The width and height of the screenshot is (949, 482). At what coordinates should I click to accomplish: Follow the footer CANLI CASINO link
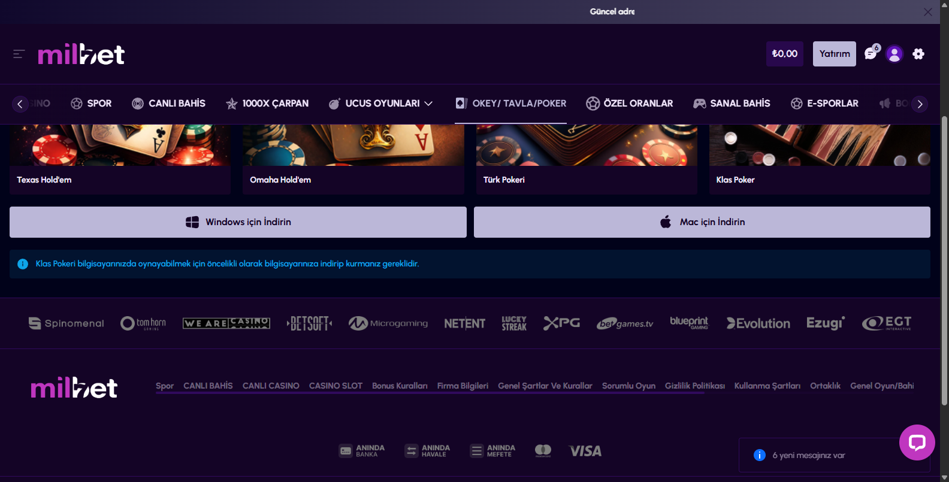pyautogui.click(x=271, y=386)
